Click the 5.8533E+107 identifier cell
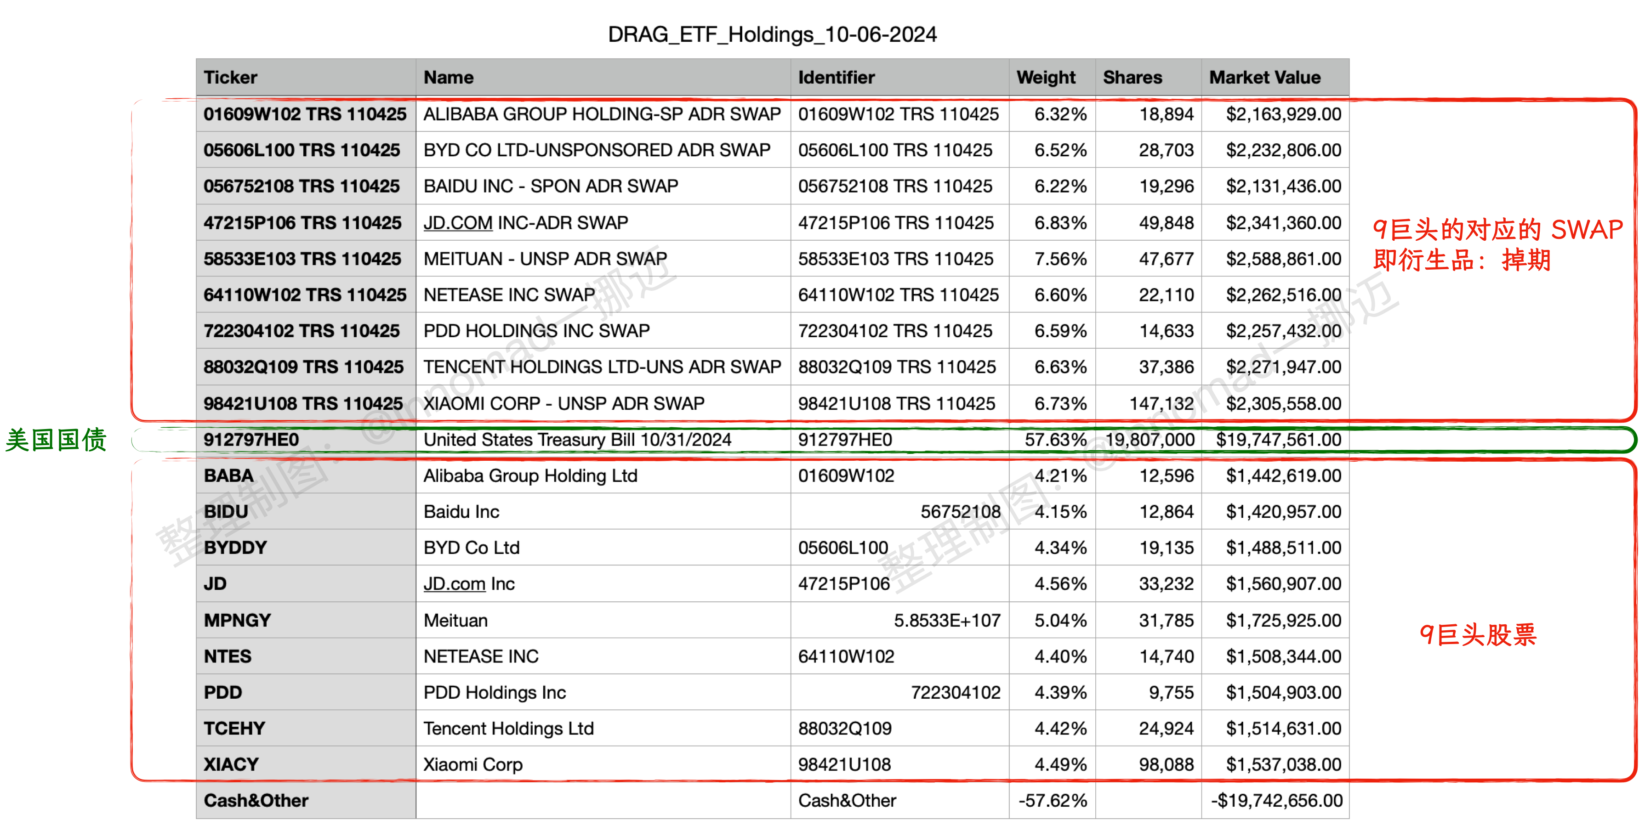Image resolution: width=1639 pixels, height=837 pixels. click(899, 620)
